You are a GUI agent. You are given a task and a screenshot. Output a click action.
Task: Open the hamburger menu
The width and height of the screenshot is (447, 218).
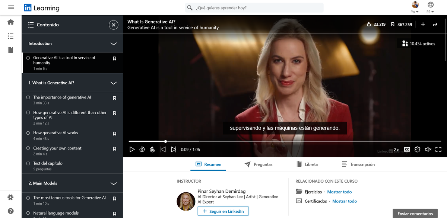pyautogui.click(x=11, y=7)
